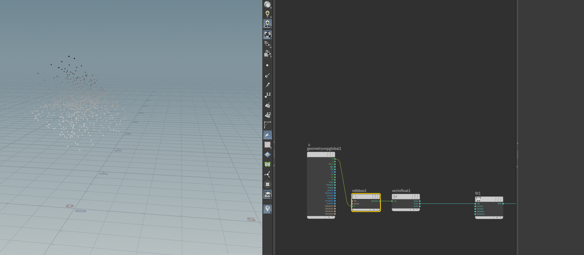Toggle the leftmost flag on relbbox1 node
The width and height of the screenshot is (584, 255).
click(x=374, y=196)
